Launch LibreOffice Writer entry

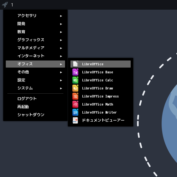click(x=100, y=112)
